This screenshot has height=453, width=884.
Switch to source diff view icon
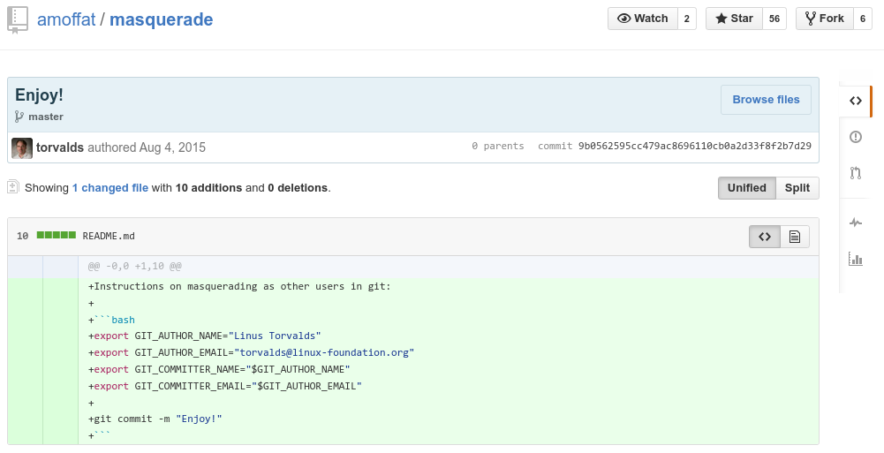click(x=765, y=237)
